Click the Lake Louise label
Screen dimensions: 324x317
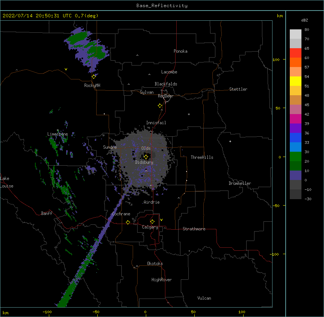pos(6,182)
